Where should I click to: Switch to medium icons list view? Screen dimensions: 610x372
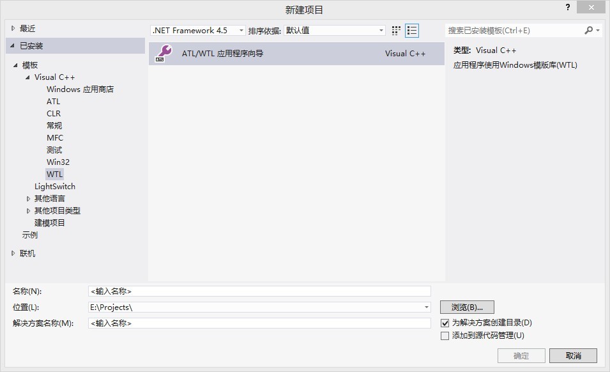coord(412,30)
